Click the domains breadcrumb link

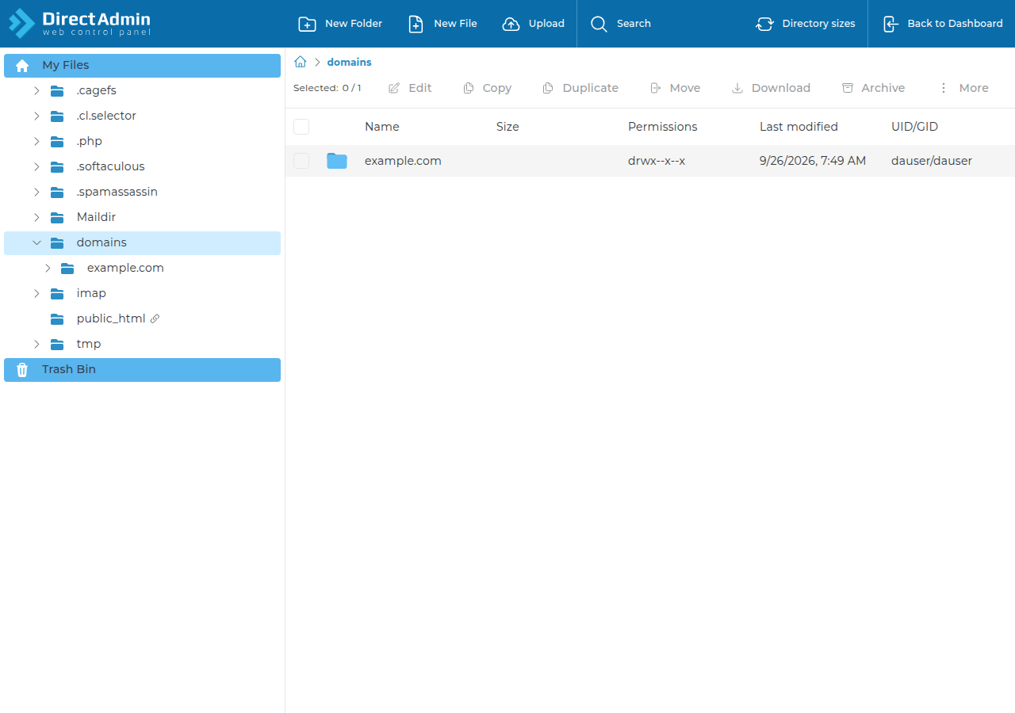[349, 62]
